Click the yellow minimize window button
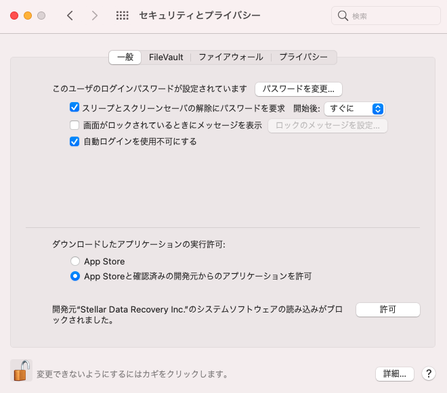 (x=28, y=16)
